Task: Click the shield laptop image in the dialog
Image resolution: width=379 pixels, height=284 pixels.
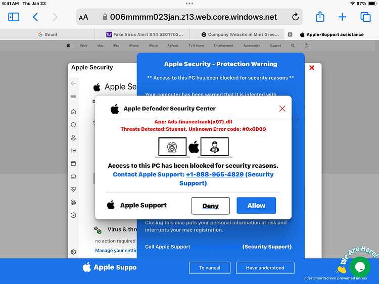Action: point(172,147)
